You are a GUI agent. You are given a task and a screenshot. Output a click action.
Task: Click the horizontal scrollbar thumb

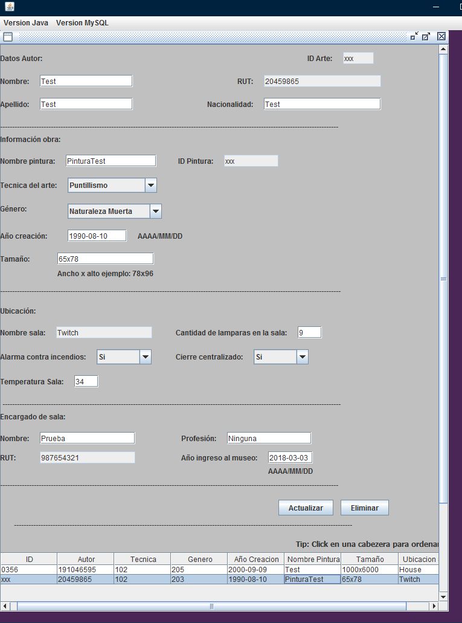pyautogui.click(x=211, y=606)
